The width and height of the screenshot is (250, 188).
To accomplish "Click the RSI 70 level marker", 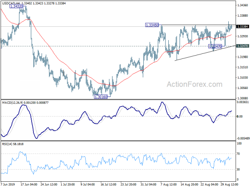I will 238,154.
